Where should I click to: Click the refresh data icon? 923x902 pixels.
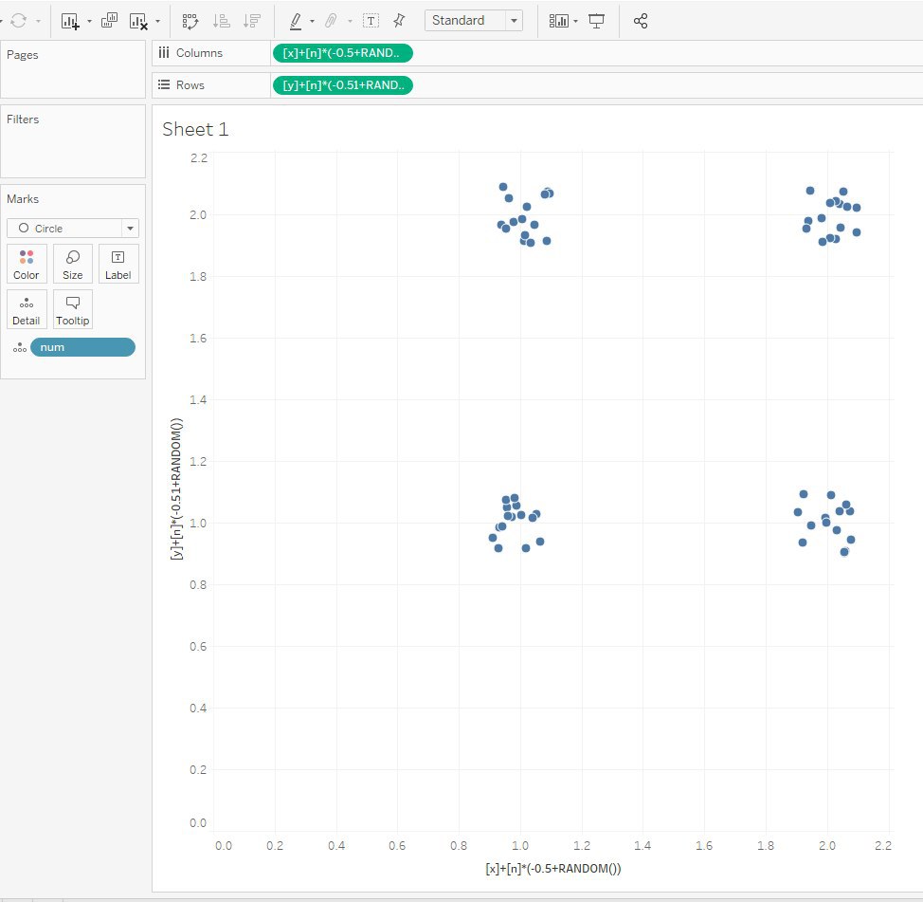(18, 21)
